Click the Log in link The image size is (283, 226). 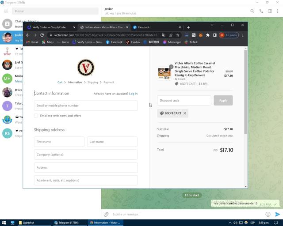pos(133,94)
